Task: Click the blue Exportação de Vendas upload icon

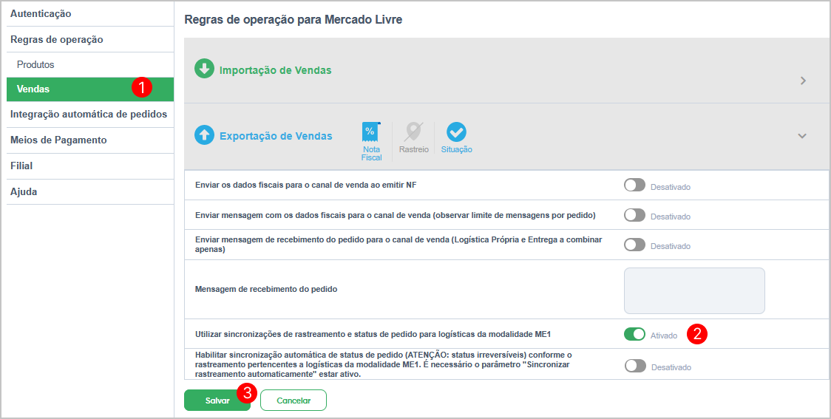Action: click(x=204, y=135)
